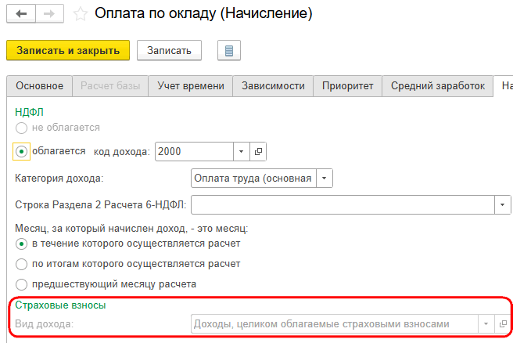Viewport: 513px width, 343px height.
Task: Expand the Категория дохода dropdown arrow
Action: pos(325,179)
